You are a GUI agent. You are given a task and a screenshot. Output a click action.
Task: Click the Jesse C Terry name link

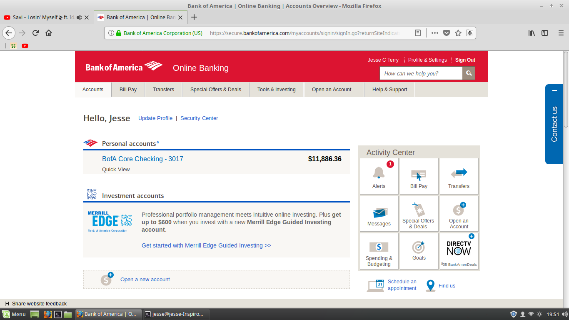383,60
